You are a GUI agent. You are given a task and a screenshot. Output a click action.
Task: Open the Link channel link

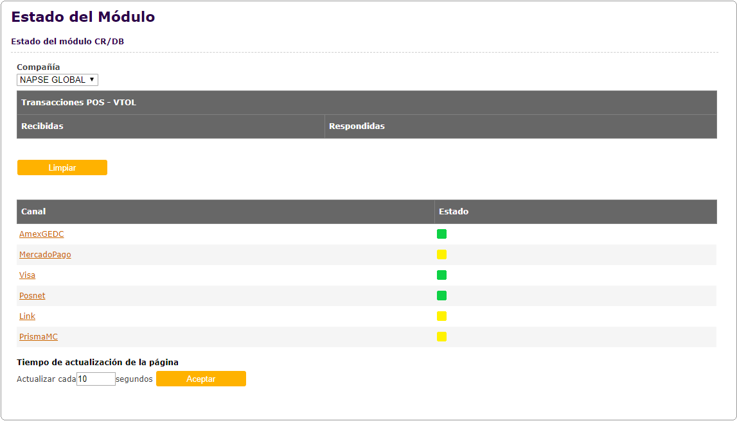(27, 316)
